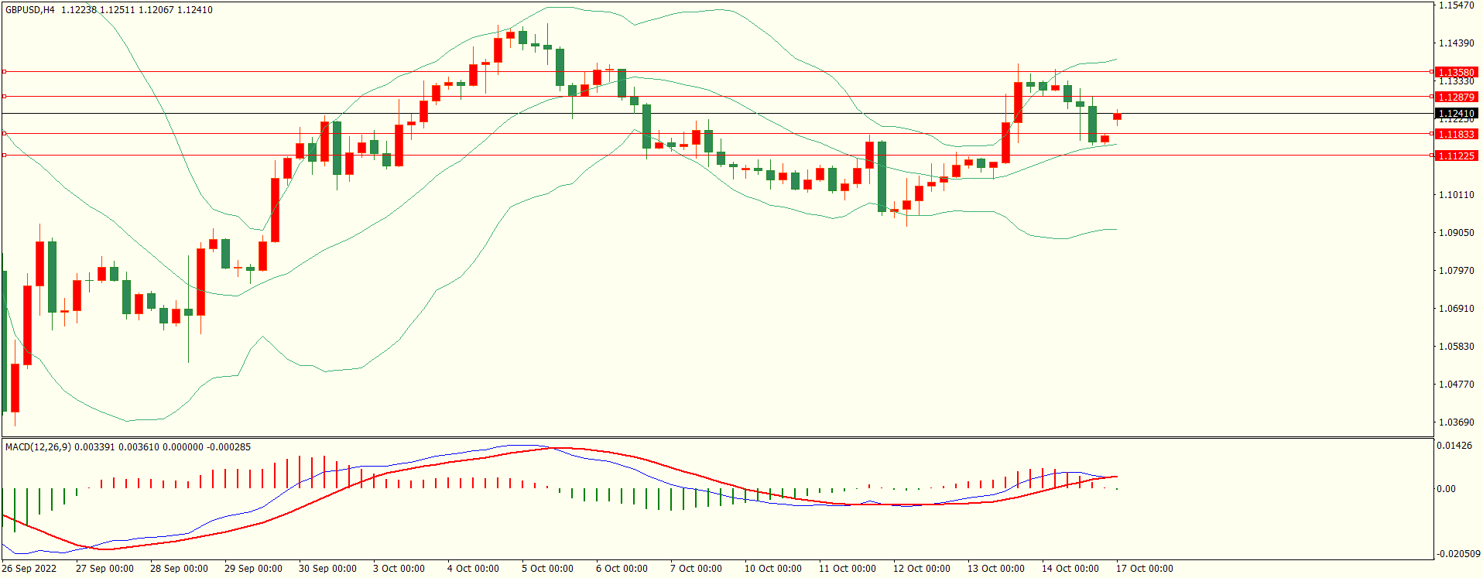The image size is (1483, 578).
Task: Click the 17 Oct 00:00 time label
Action: [x=1145, y=569]
